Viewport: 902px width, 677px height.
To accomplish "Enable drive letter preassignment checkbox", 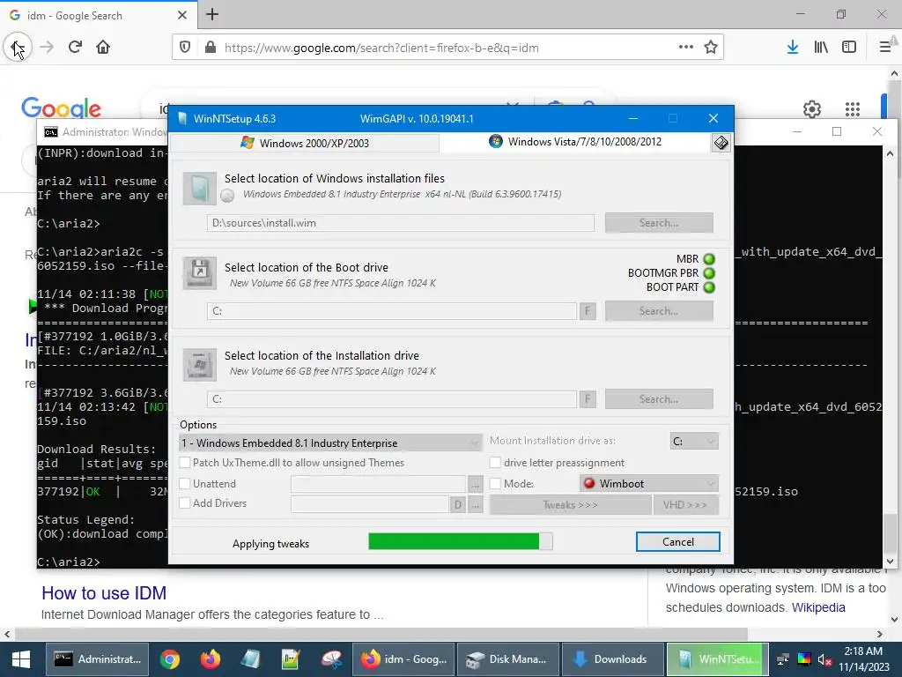I will click(495, 463).
